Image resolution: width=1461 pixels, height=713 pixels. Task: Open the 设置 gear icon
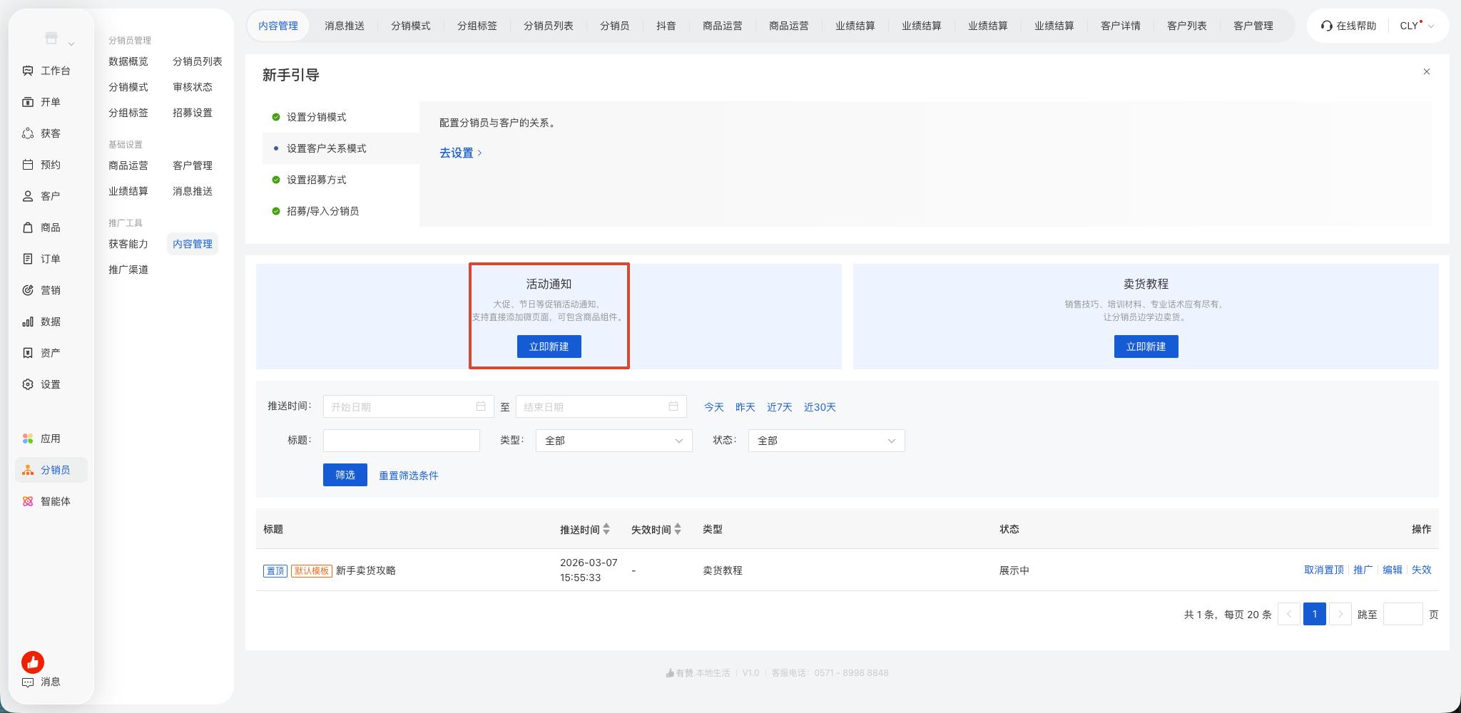click(28, 384)
